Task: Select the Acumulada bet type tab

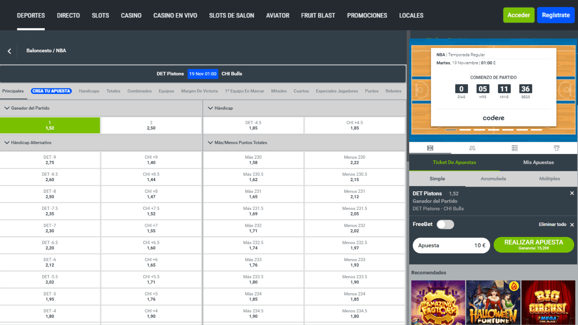Action: click(x=493, y=179)
